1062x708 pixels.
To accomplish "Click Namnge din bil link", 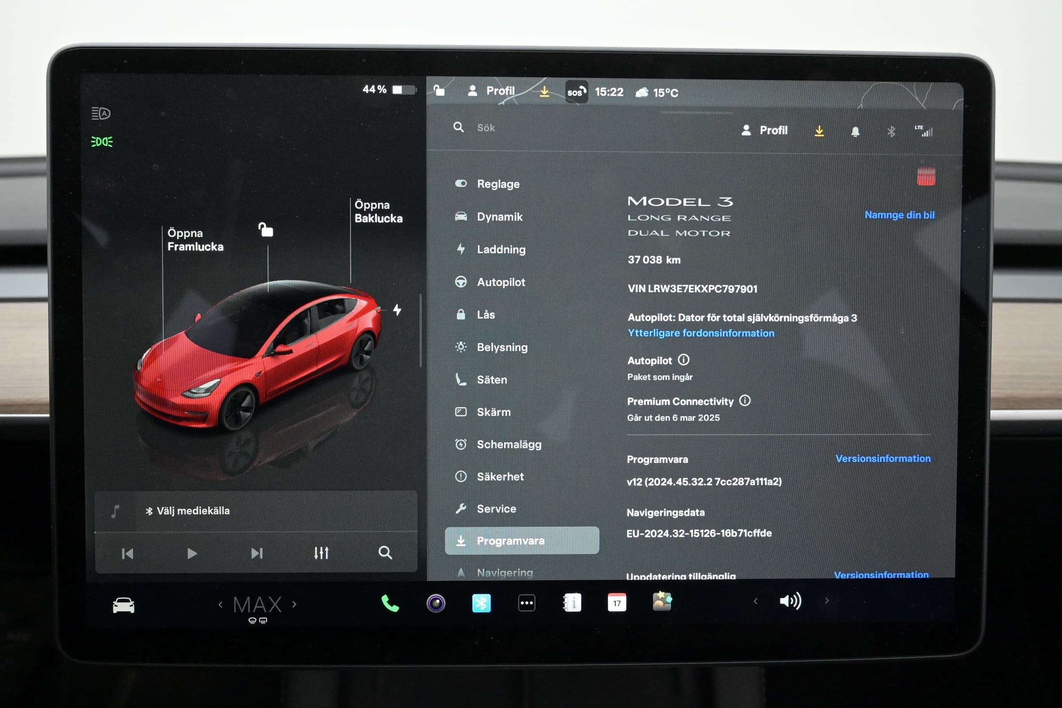I will coord(899,215).
